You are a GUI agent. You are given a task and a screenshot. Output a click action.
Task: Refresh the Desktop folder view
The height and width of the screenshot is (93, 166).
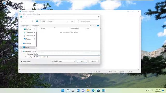[72, 21]
